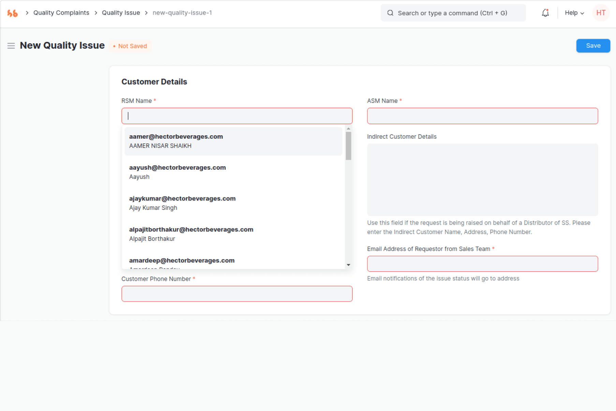This screenshot has height=411, width=616.
Task: Navigate to Quality Issue breadcrumb
Action: tap(121, 13)
